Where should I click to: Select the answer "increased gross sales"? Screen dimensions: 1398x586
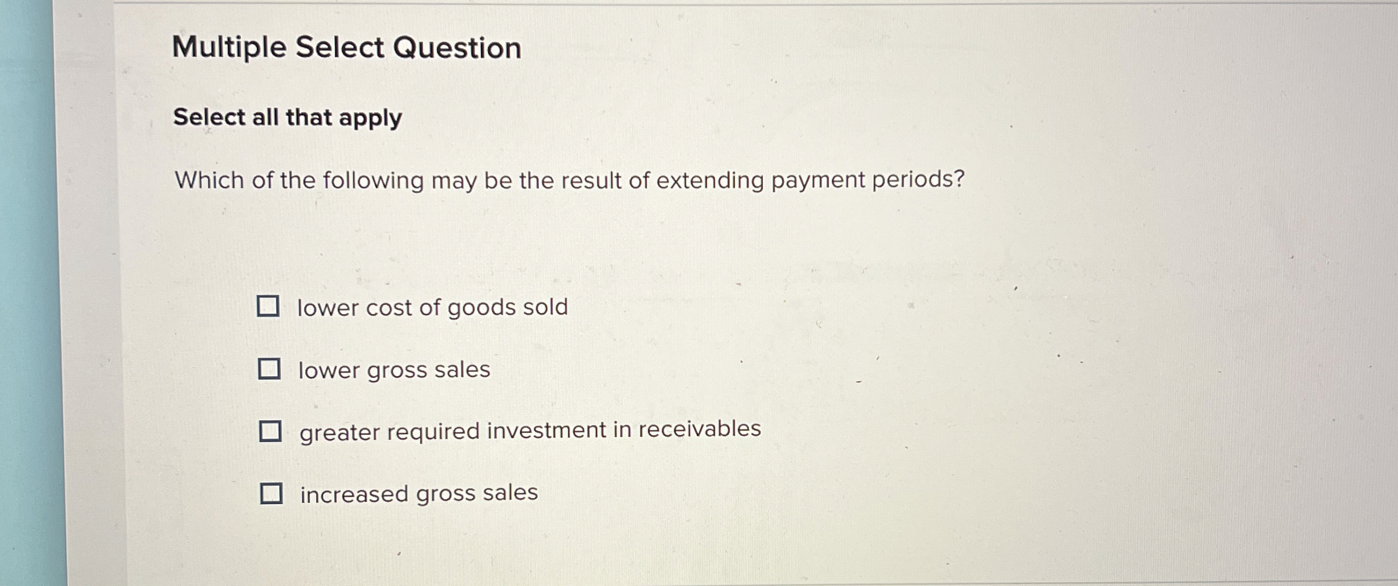[x=418, y=493]
